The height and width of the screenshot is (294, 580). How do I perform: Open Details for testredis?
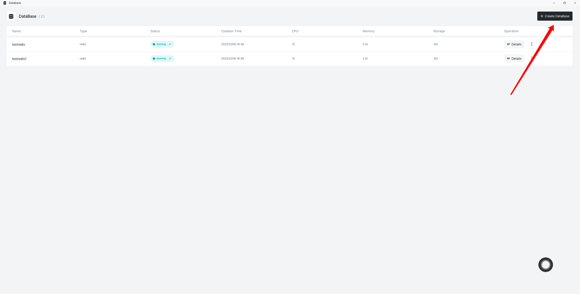click(x=514, y=44)
